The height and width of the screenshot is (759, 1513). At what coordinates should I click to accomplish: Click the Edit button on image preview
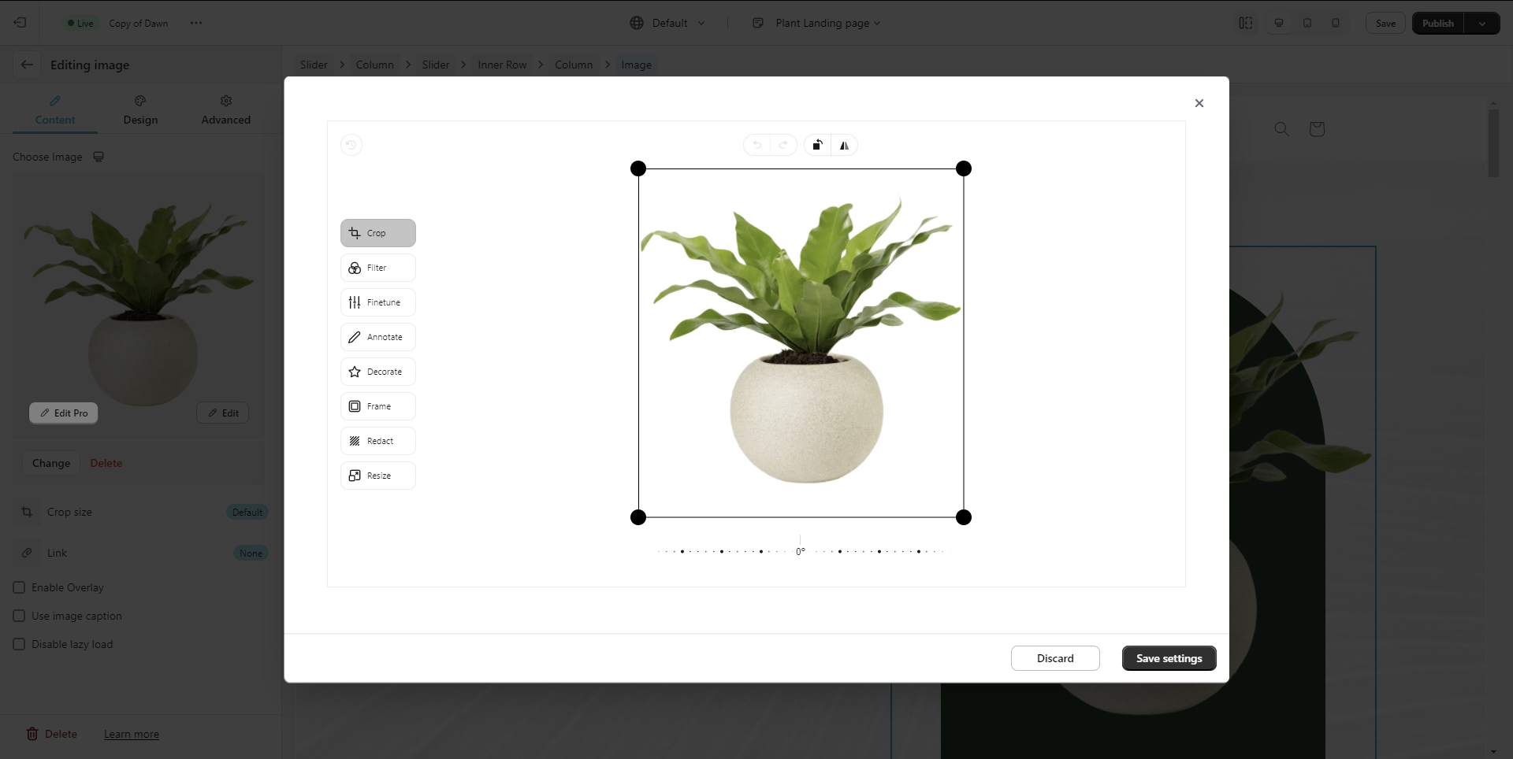point(223,413)
